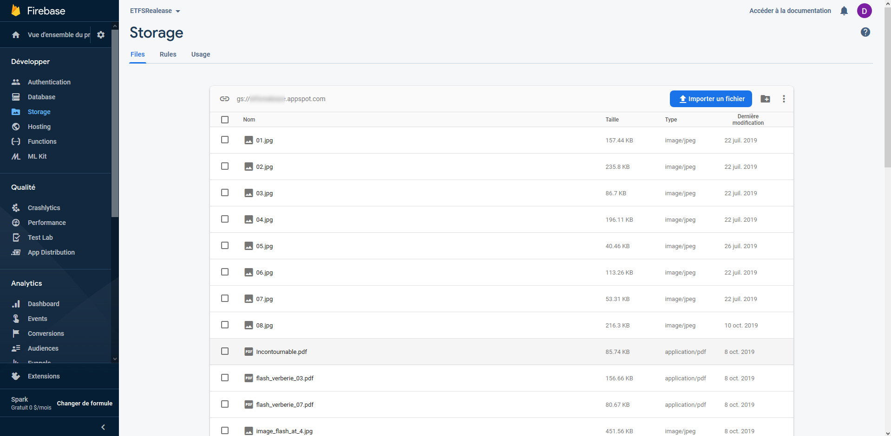Sort by Dernière modification column header

(748, 120)
